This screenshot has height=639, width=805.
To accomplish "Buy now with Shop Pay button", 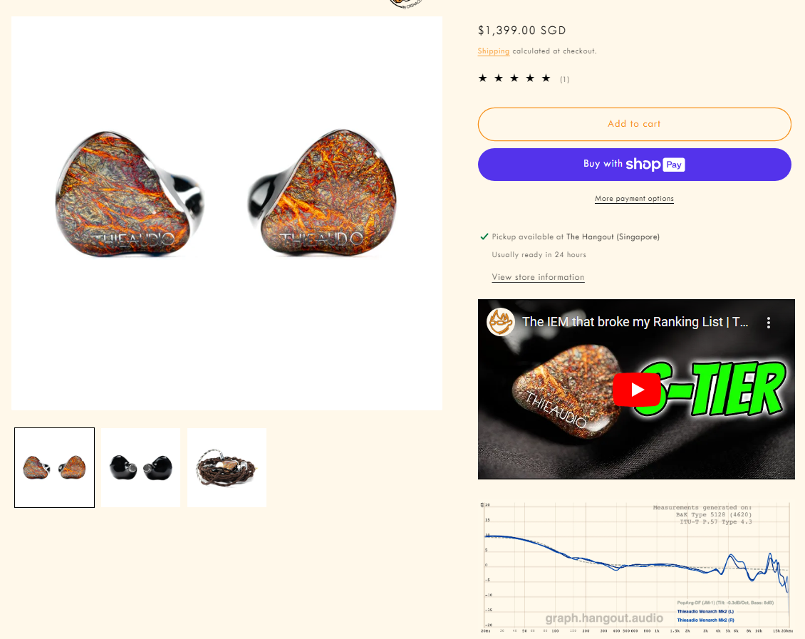I will click(x=635, y=165).
